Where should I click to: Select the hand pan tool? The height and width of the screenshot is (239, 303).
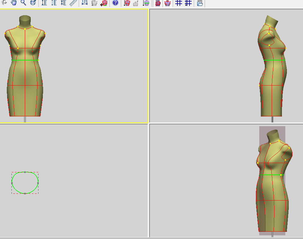tap(14, 2)
